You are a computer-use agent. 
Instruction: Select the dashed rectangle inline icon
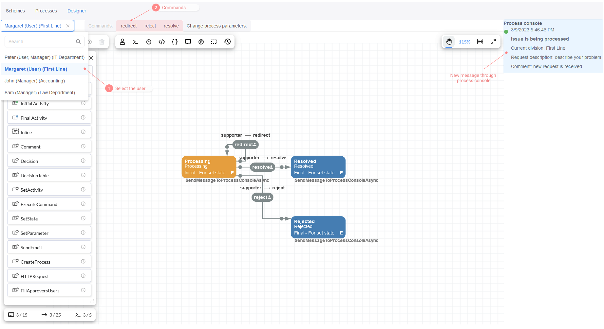pos(214,42)
